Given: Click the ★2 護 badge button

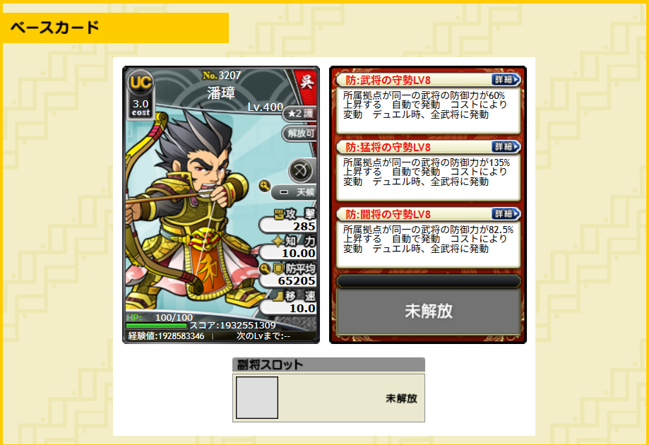Looking at the screenshot, I should (x=300, y=114).
